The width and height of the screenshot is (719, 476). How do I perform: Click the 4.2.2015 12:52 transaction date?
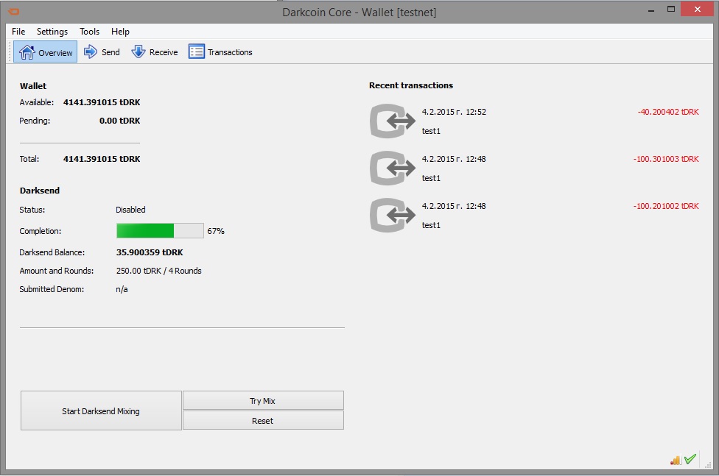(454, 112)
